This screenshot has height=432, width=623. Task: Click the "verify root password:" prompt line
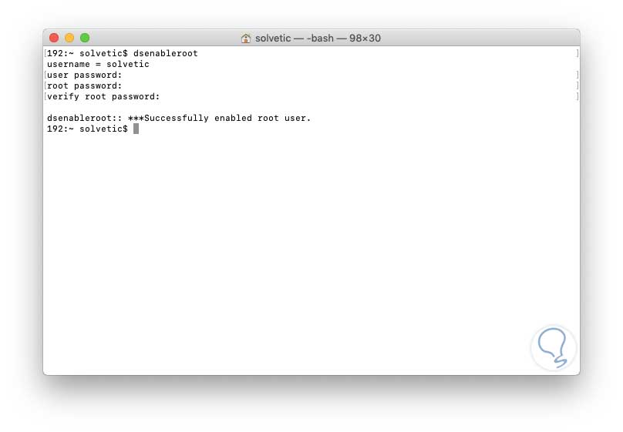point(103,97)
